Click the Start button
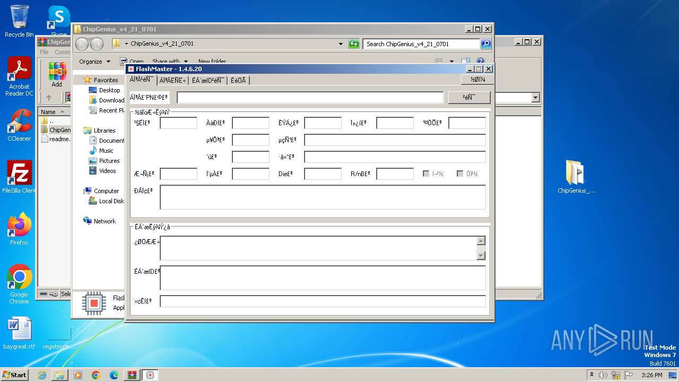679x382 pixels. 14,375
